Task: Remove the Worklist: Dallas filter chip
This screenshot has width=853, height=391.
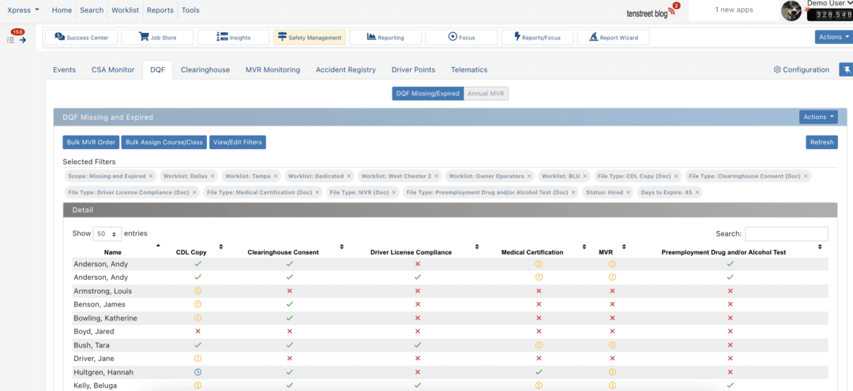Action: point(212,176)
